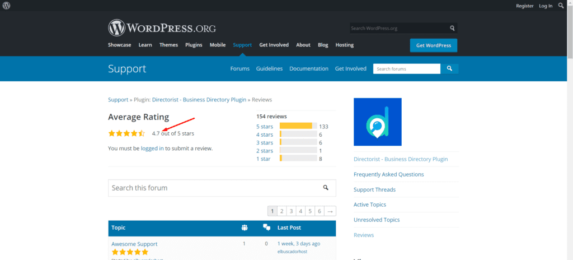Screen dimensions: 573x260
Task: Open Documentation in the Support subnav
Action: coord(309,68)
